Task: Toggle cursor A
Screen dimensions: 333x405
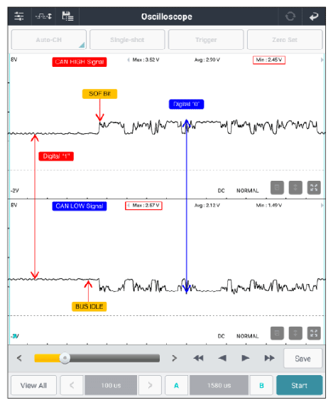Action: [x=176, y=385]
